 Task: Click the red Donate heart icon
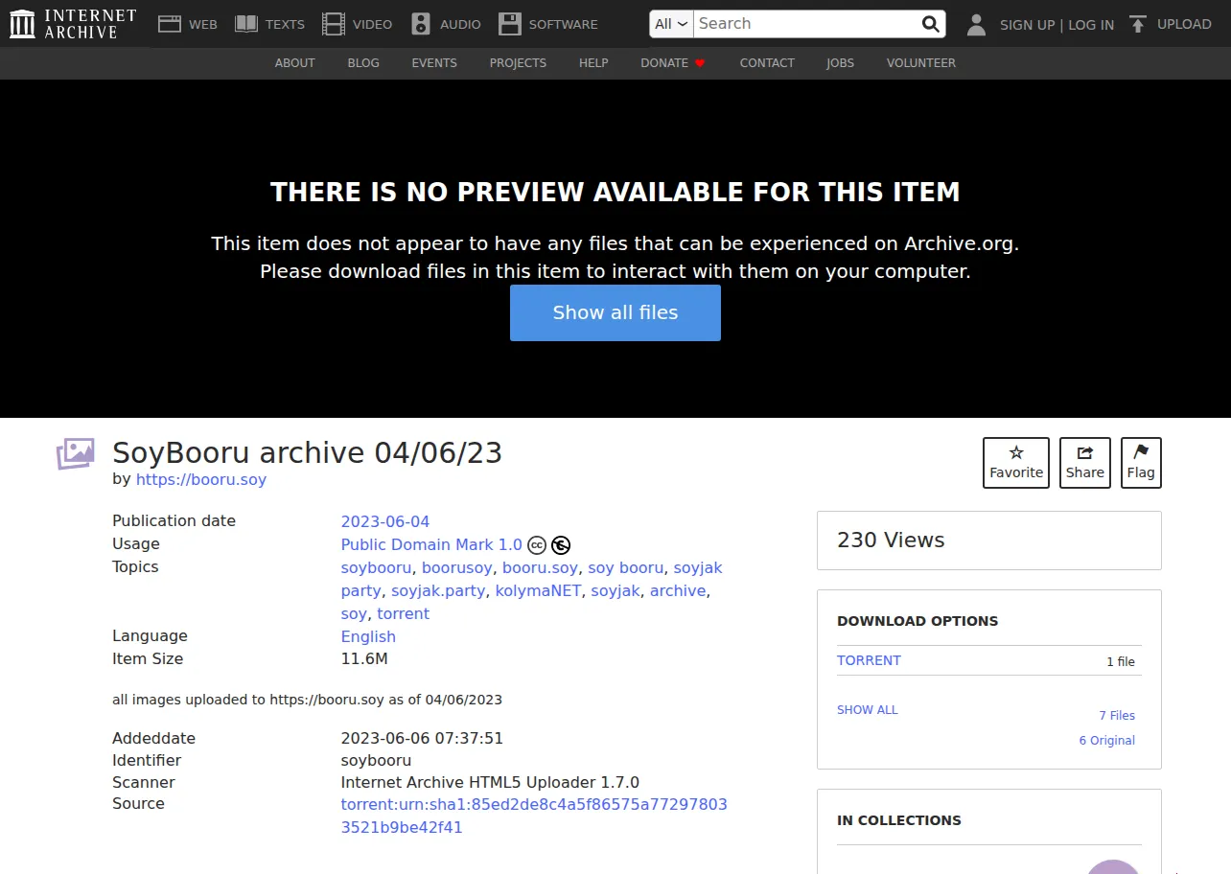pos(700,63)
